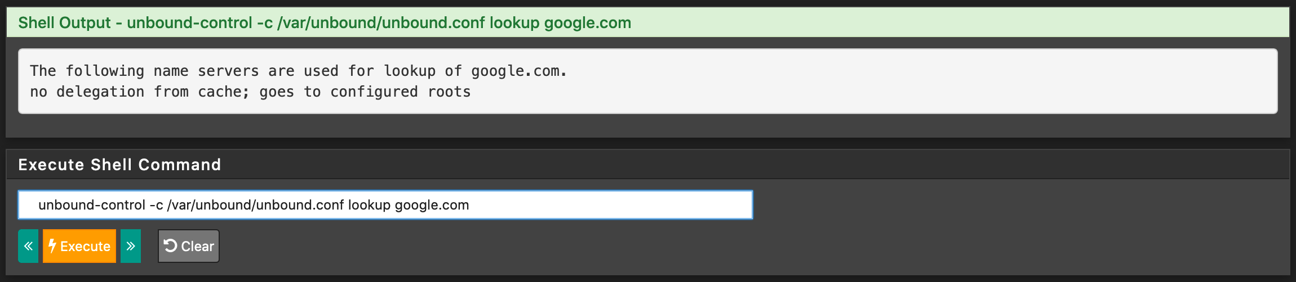1296x282 pixels.
Task: Click "unbound-control" at start of command input
Action: click(91, 205)
